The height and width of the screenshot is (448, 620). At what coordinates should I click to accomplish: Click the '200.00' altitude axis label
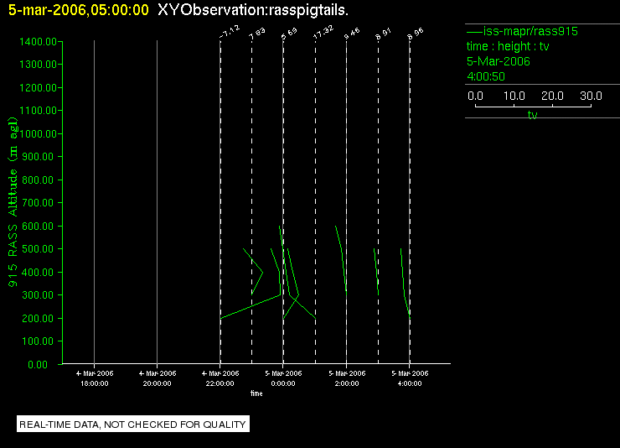(38, 318)
